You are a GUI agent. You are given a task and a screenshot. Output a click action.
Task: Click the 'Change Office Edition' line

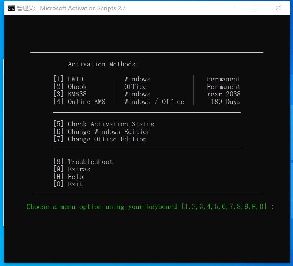(100, 139)
